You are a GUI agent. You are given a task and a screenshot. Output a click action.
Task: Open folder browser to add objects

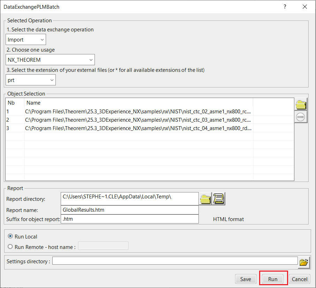[x=301, y=104]
